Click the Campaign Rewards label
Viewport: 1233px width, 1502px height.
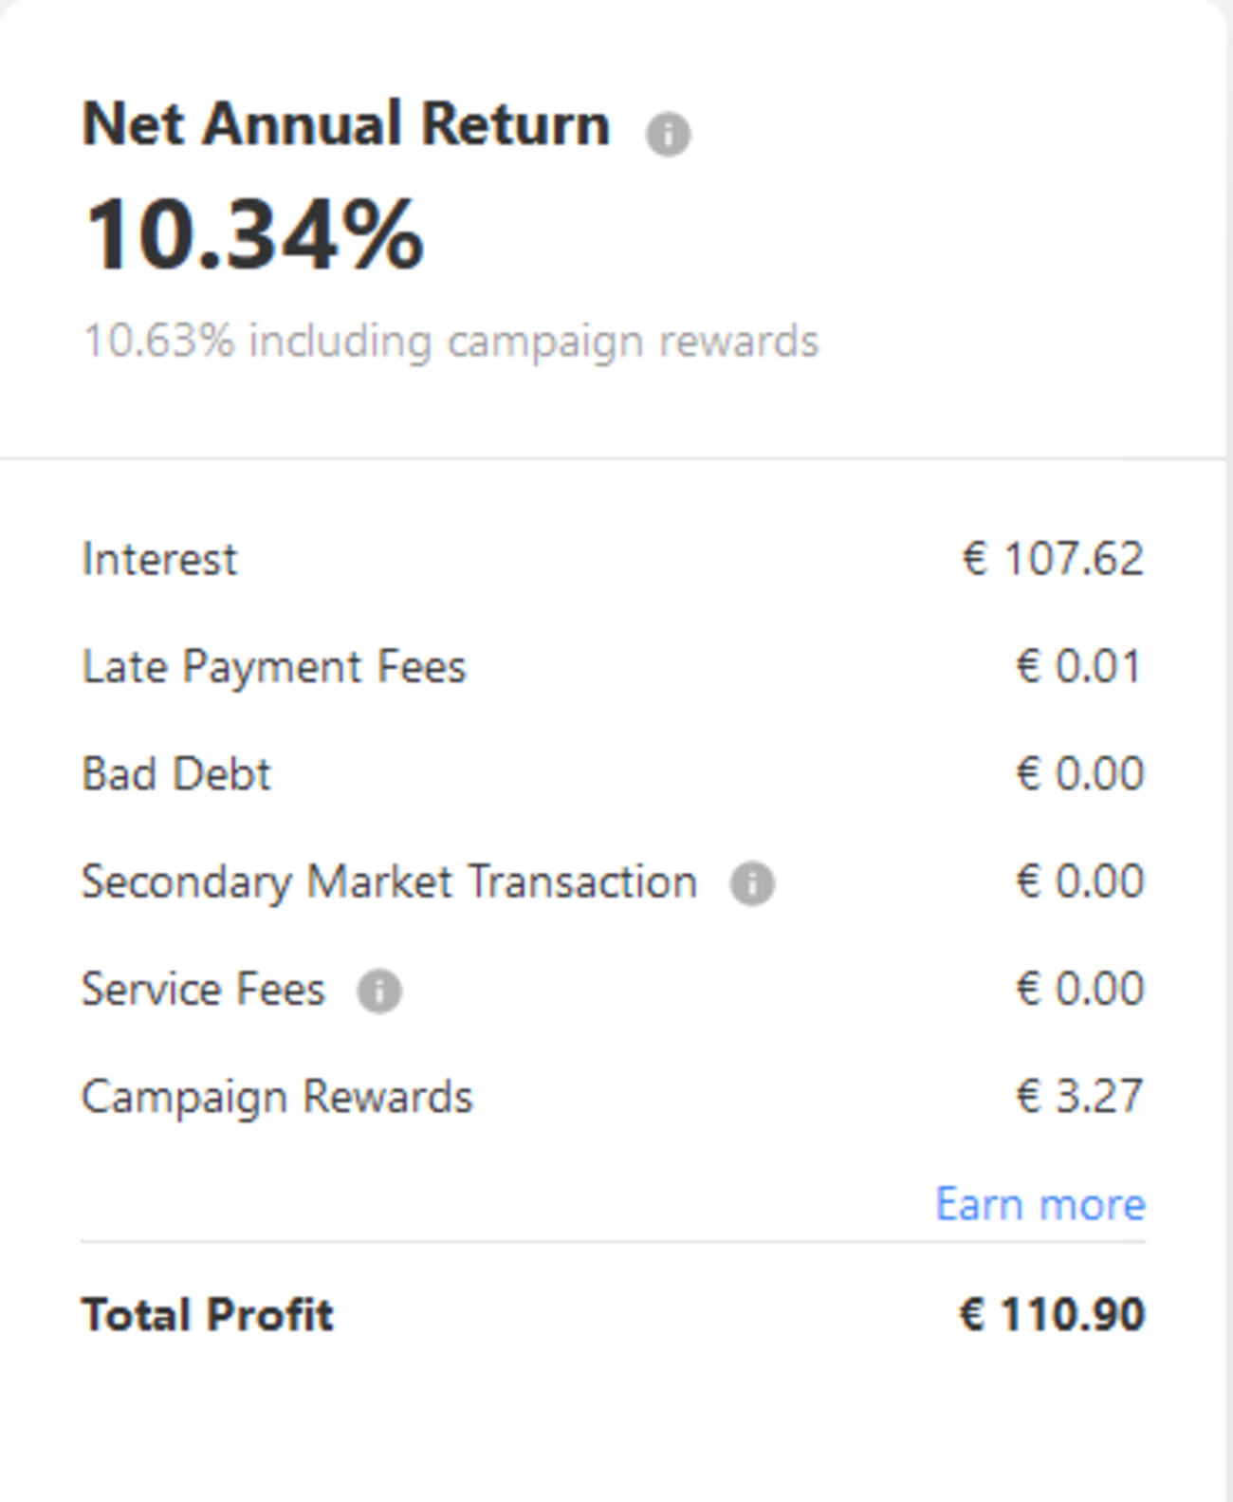click(x=277, y=1097)
